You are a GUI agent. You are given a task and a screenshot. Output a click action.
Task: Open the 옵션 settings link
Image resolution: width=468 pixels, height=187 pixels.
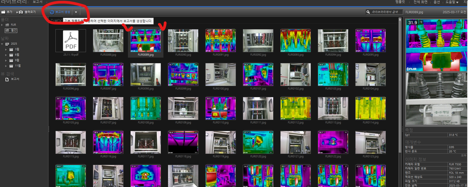437,2
